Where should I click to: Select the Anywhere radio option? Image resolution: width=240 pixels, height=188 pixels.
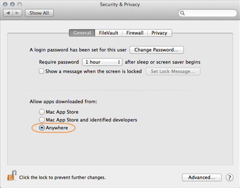42,128
